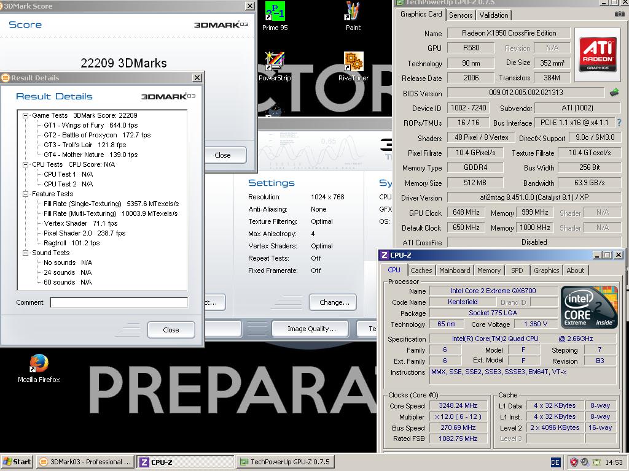629x471 pixels.
Task: Click the bus interface question mark in GPU-Z
Action: 619,123
